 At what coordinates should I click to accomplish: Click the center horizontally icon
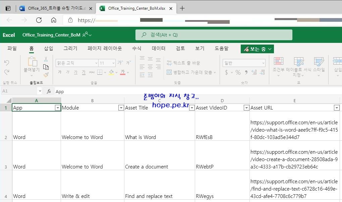pyautogui.click(x=150, y=67)
